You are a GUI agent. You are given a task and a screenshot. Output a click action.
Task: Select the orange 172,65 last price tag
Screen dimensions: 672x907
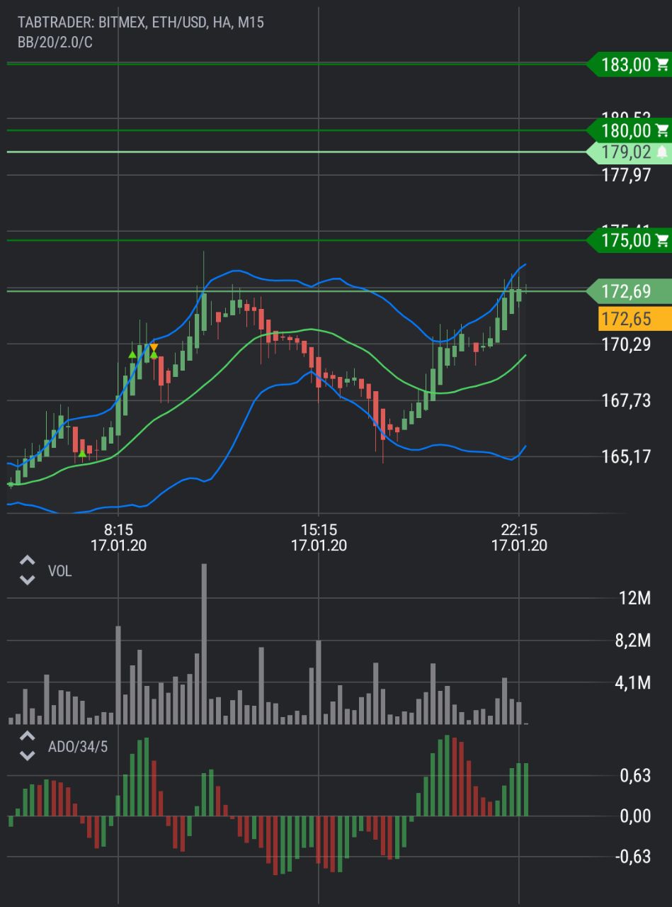[x=634, y=319]
